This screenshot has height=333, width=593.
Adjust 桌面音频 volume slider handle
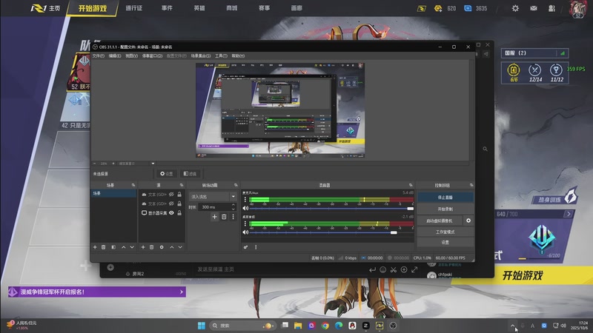[394, 232]
